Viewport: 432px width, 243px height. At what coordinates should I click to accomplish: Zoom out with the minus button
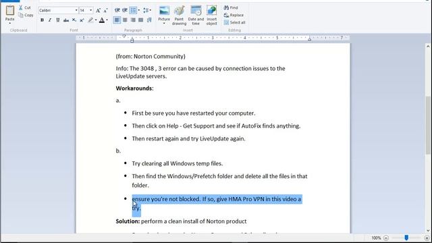pos(386,238)
